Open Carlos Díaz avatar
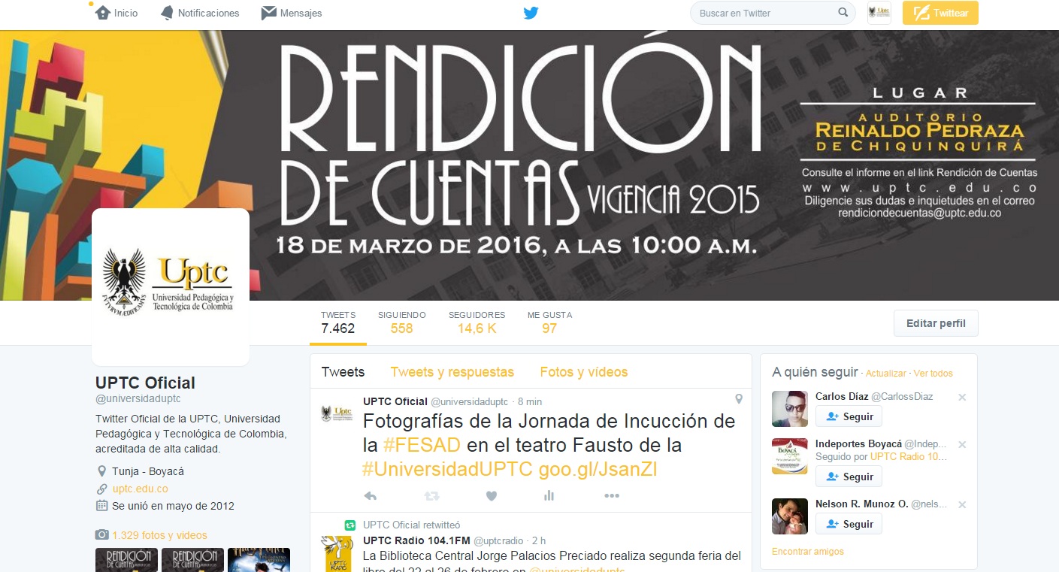 [790, 409]
